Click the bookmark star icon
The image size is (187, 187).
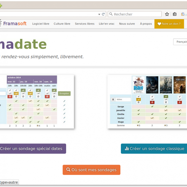(x=167, y=14)
